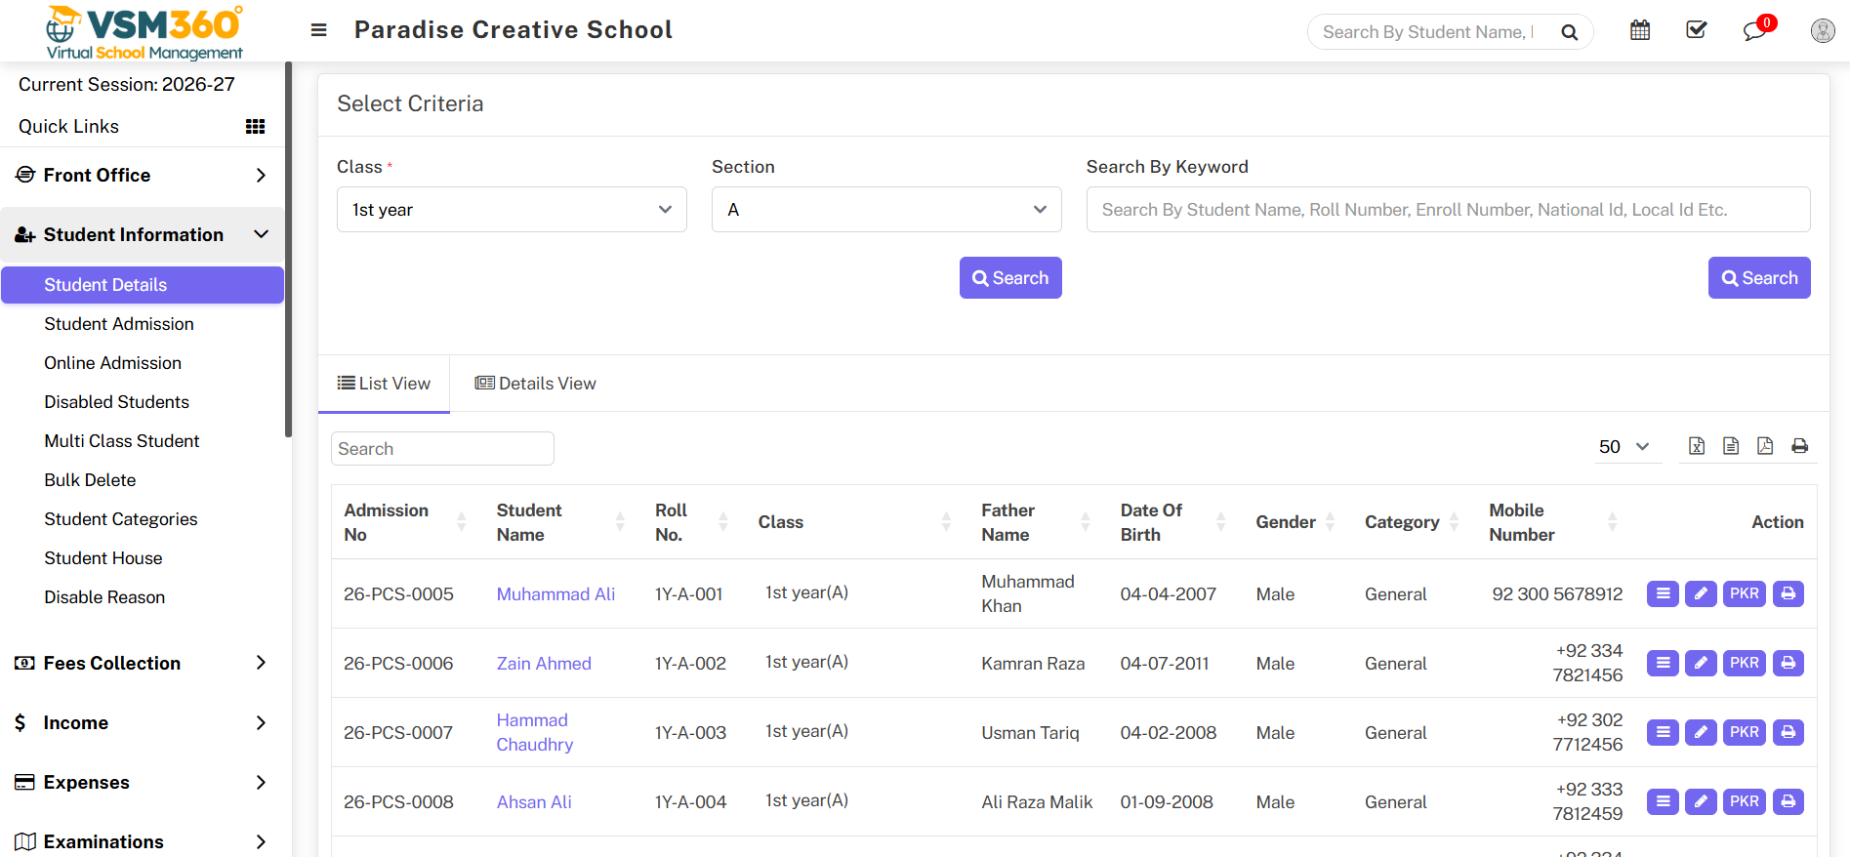
Task: Click the Search button under Section
Action: pos(1009,278)
